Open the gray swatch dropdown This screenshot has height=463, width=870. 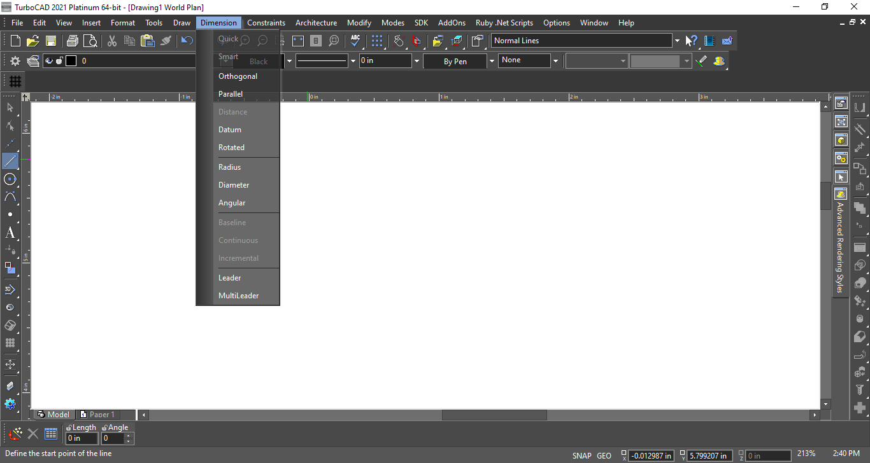point(687,61)
